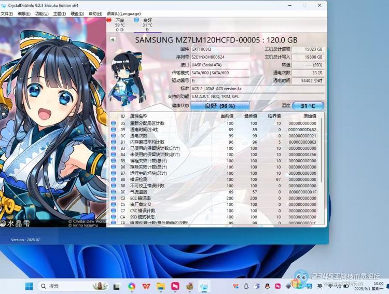
Task: Click the total host reads value 15023 GB
Action: click(x=308, y=49)
